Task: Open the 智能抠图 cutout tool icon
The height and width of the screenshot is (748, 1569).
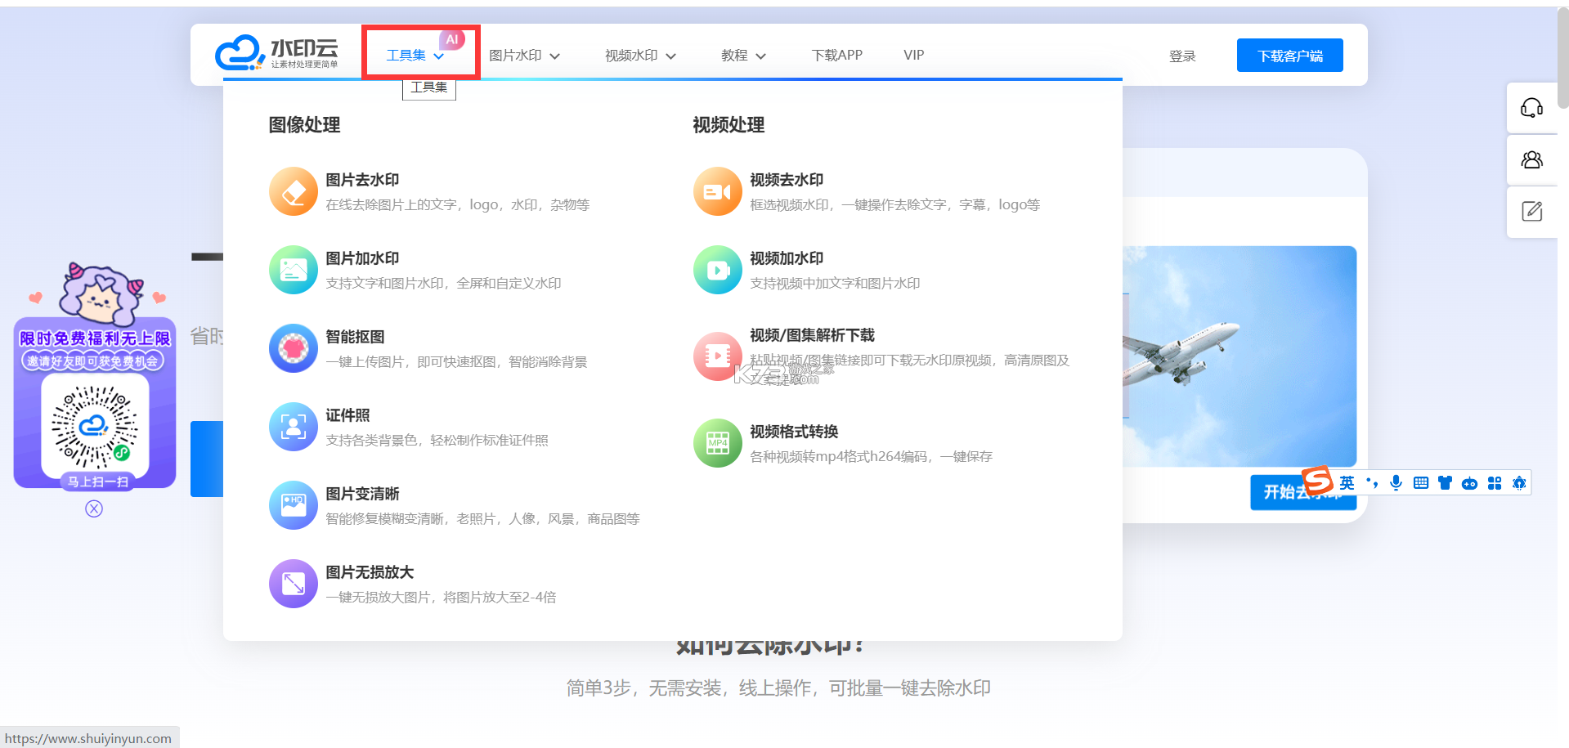Action: (294, 348)
